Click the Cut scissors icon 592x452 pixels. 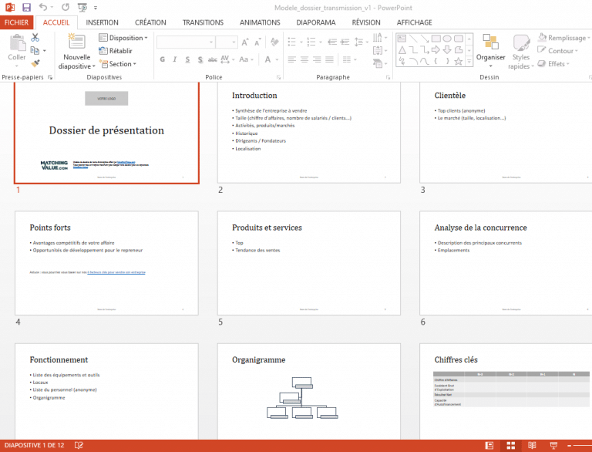pos(35,38)
